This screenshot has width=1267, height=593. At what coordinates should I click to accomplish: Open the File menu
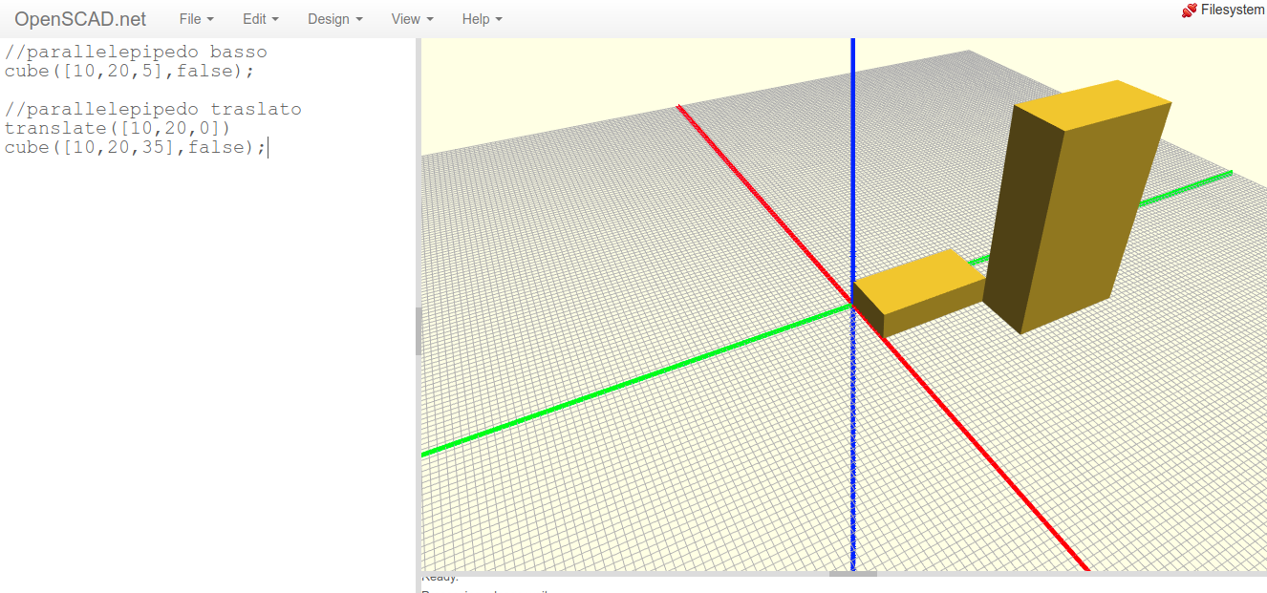pyautogui.click(x=196, y=19)
